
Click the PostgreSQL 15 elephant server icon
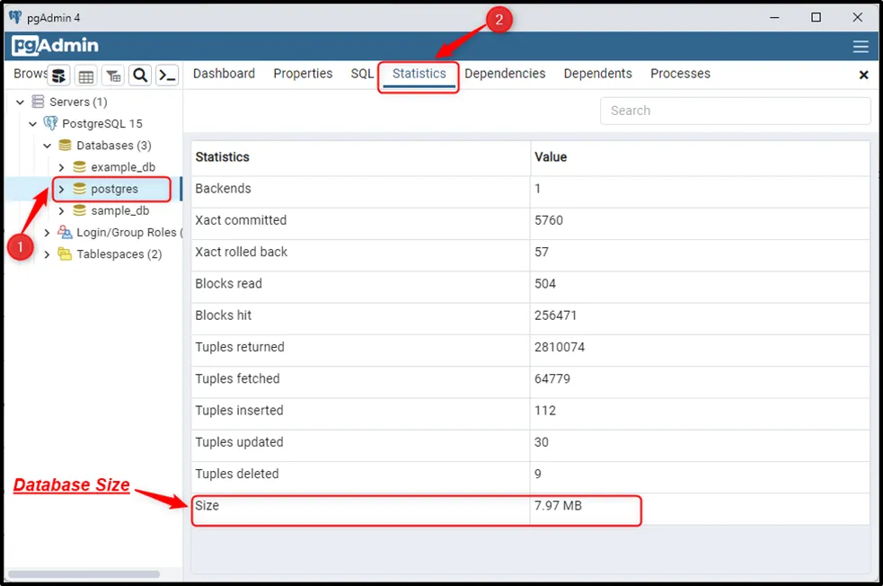50,123
